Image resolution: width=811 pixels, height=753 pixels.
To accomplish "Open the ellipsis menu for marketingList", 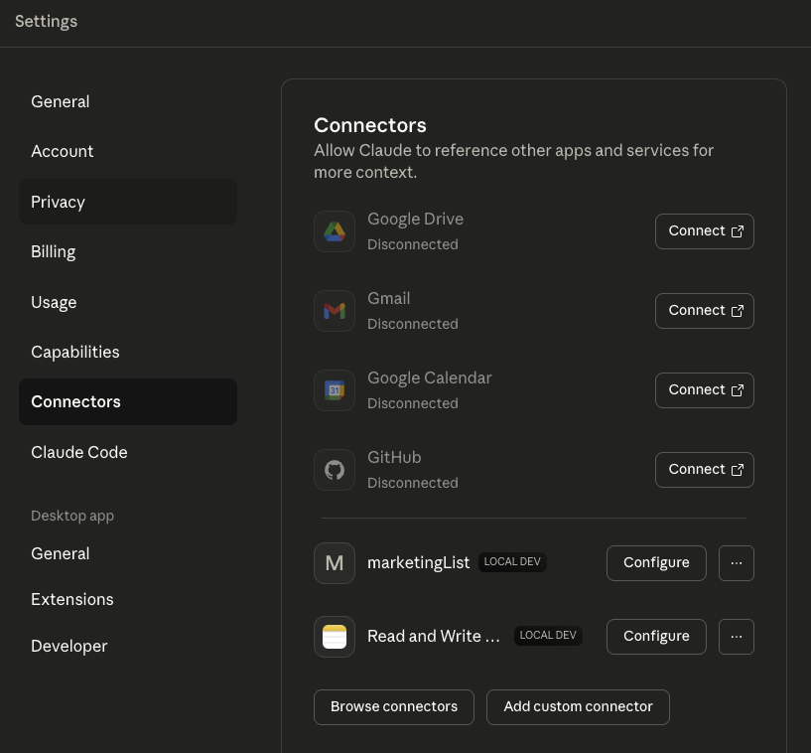I will tap(737, 562).
